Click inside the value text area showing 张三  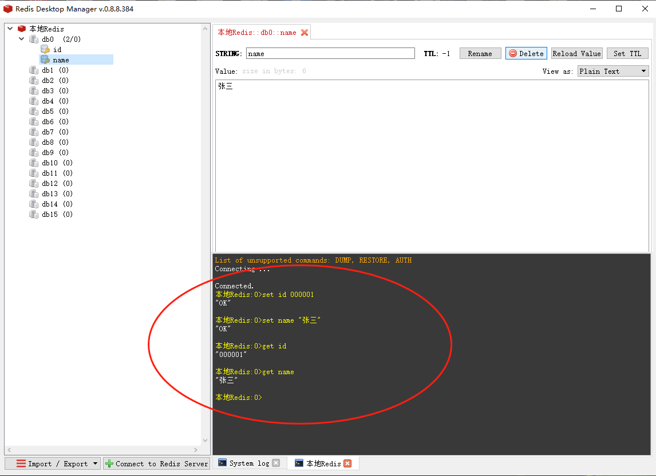(x=432, y=166)
